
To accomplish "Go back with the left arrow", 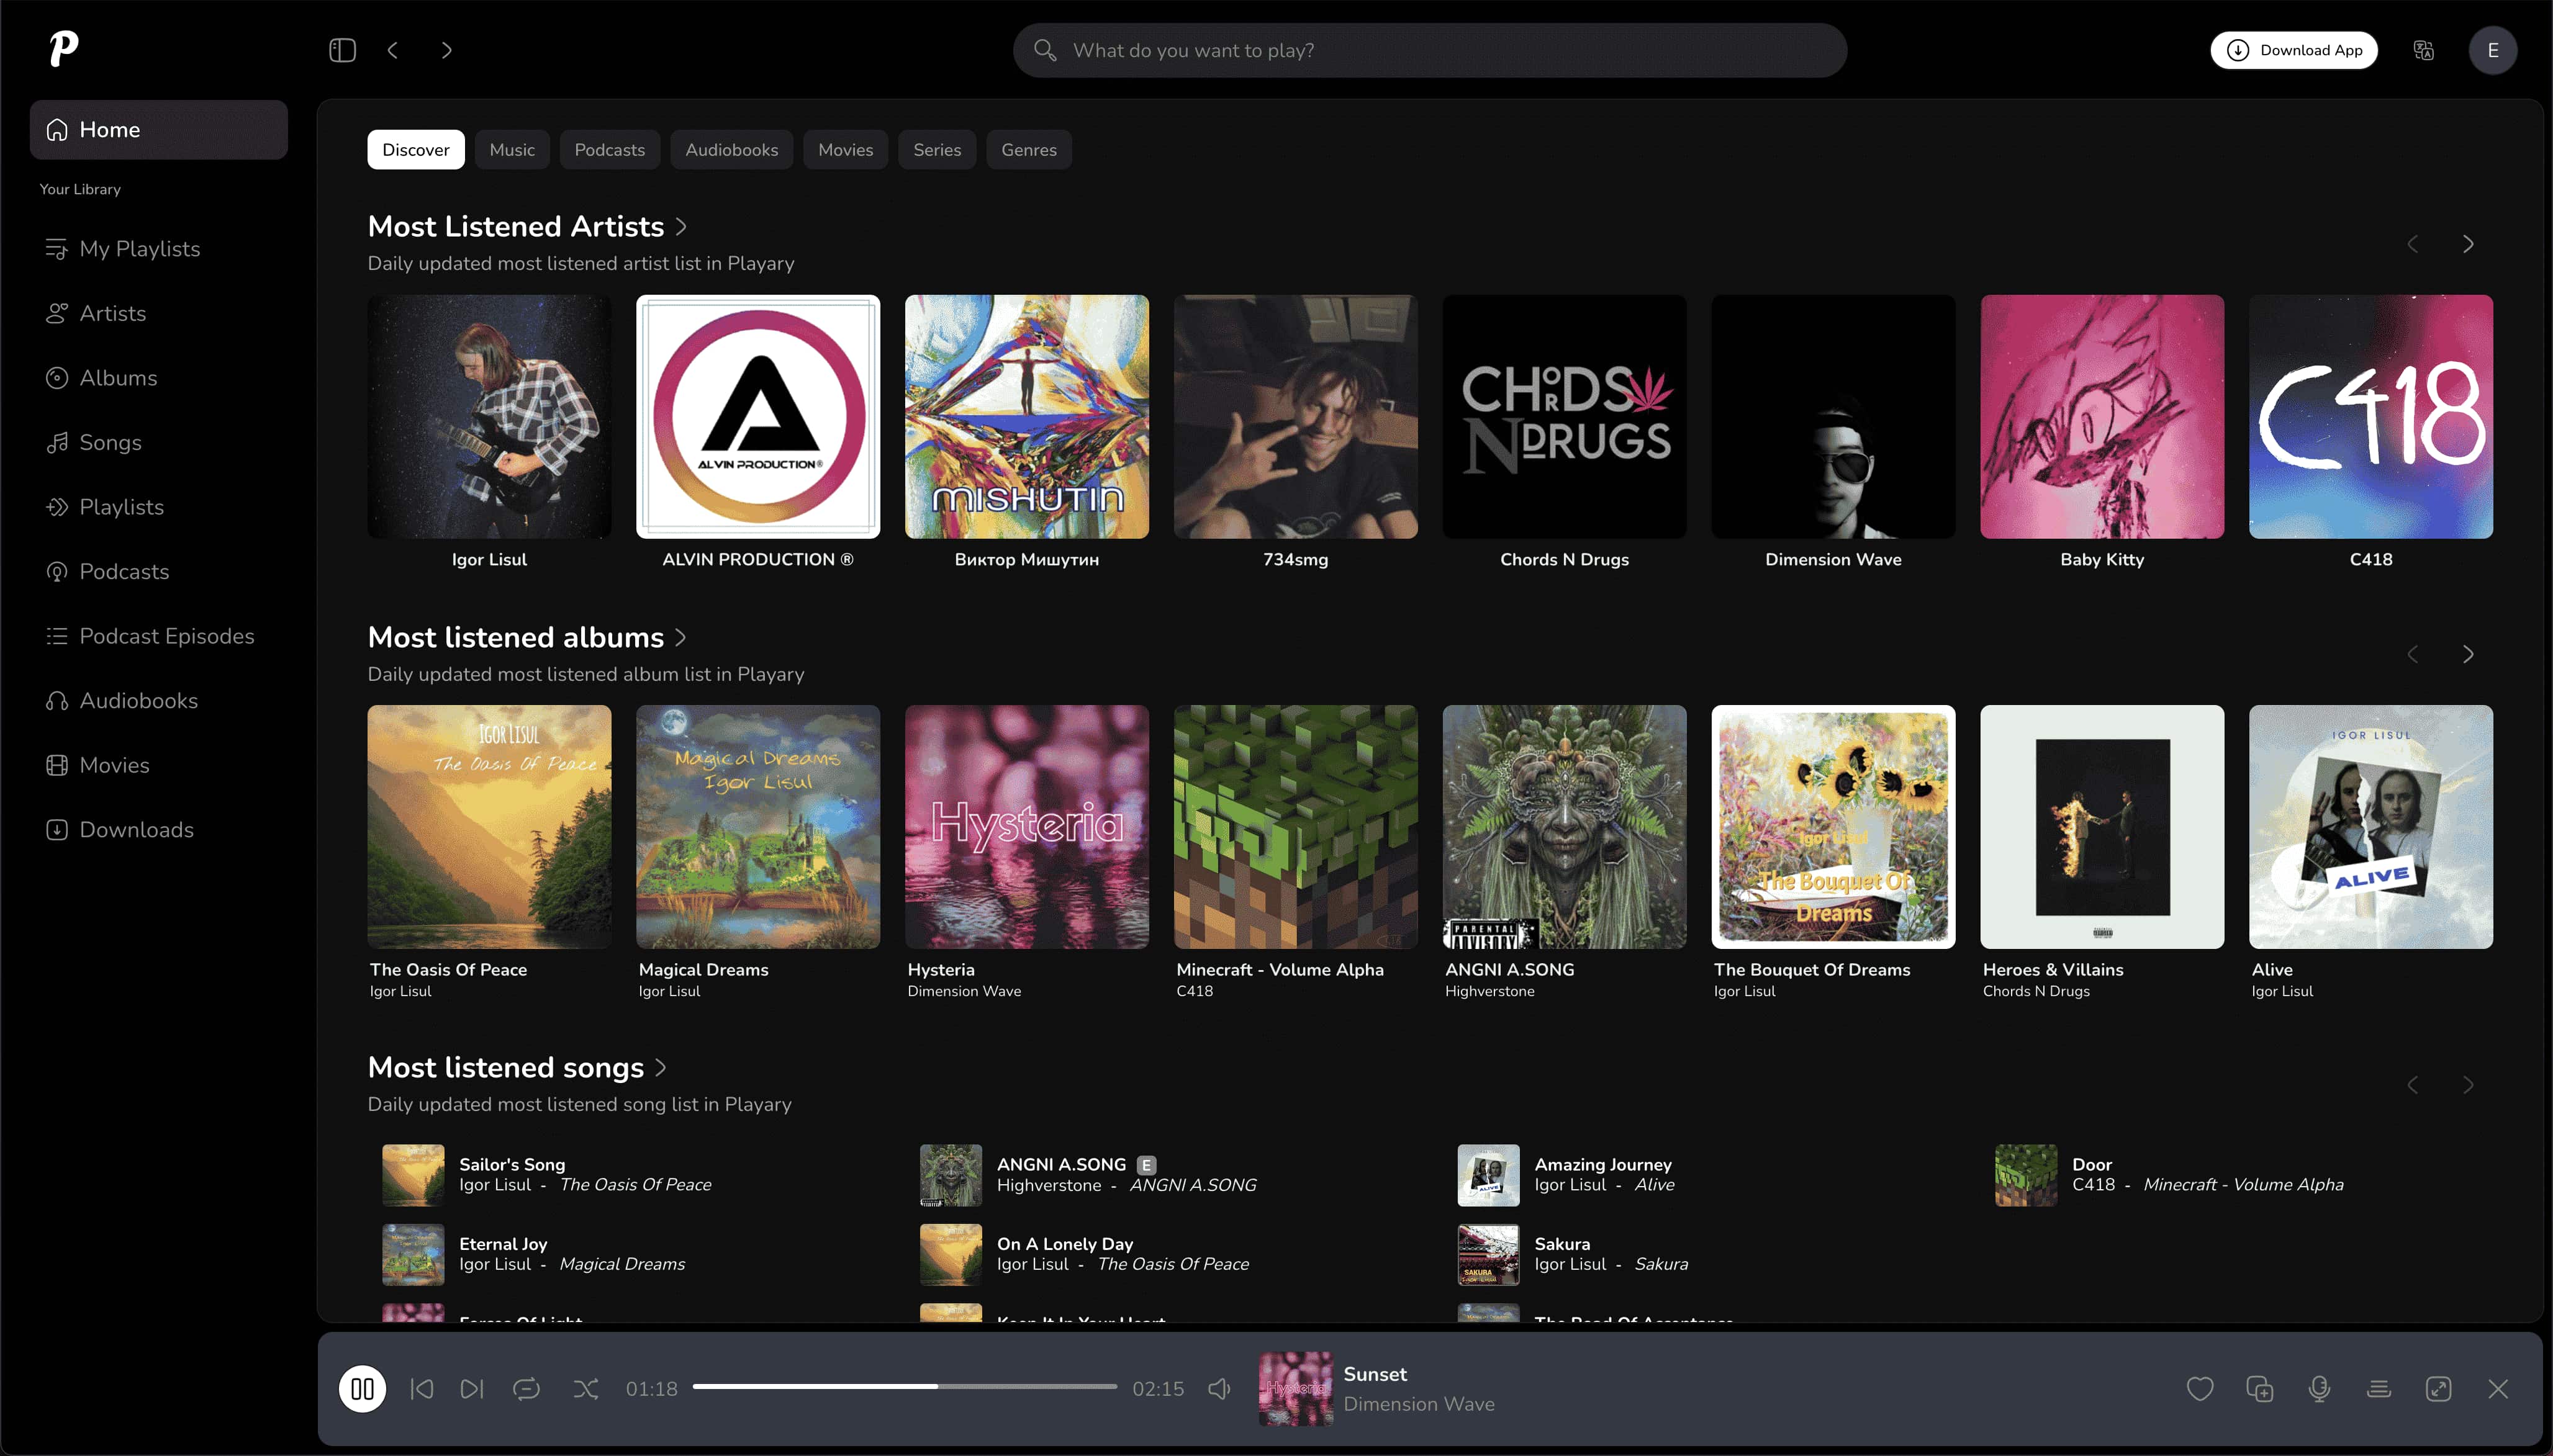I will tap(393, 50).
